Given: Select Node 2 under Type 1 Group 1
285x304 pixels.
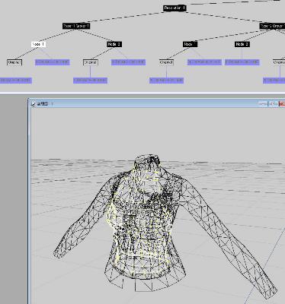Looking at the screenshot, I should tap(114, 44).
